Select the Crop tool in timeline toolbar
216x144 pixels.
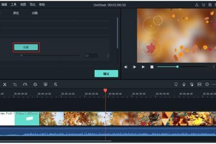(x=15, y=84)
